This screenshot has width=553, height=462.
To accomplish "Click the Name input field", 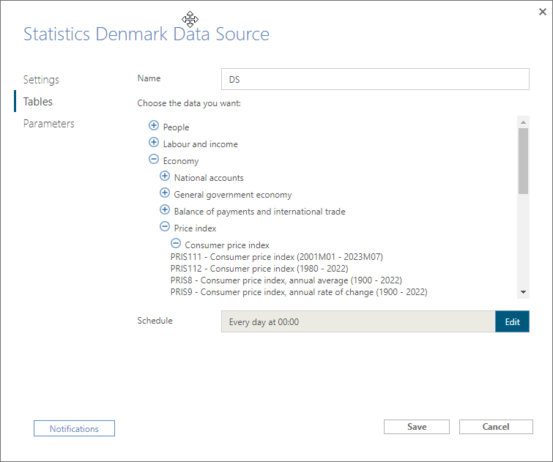I will tap(375, 79).
